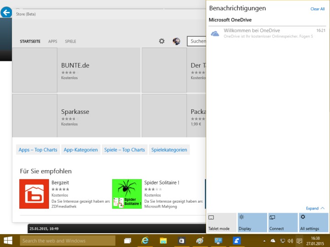Toggle Tablet mode quick action

(222, 222)
